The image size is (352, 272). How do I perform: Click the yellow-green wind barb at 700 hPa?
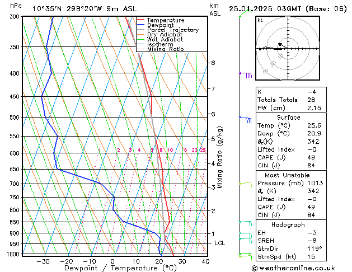(x=246, y=184)
